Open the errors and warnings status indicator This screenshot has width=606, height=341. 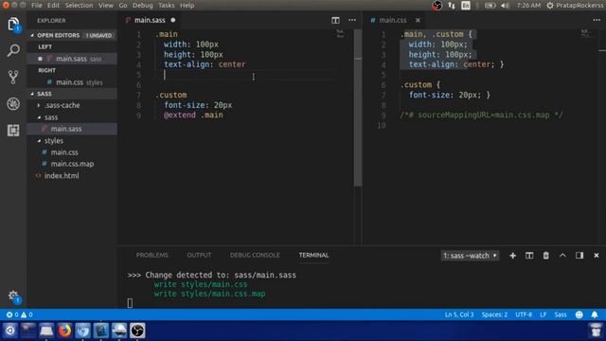[19, 314]
